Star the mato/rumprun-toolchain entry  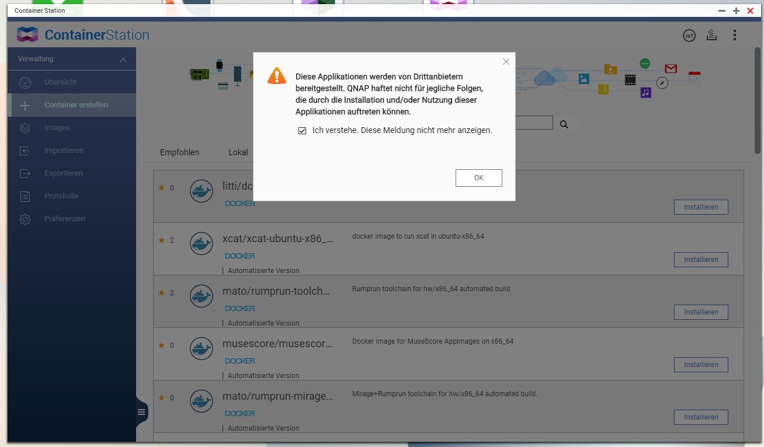coord(162,293)
